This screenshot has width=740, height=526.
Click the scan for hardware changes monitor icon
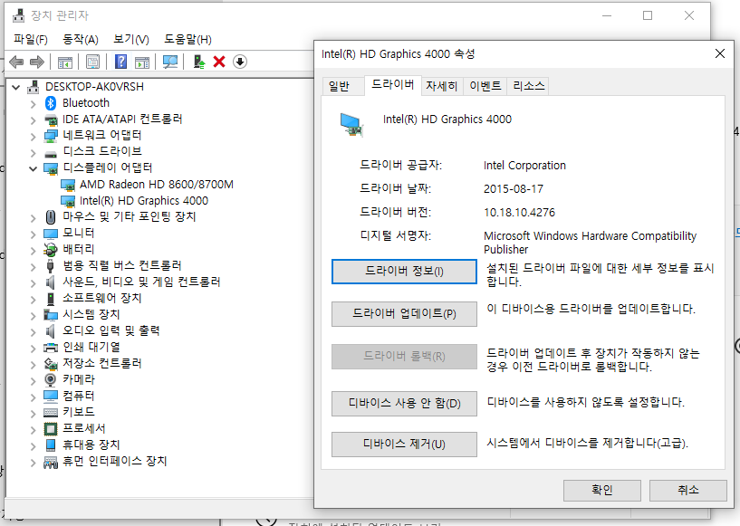tap(170, 62)
